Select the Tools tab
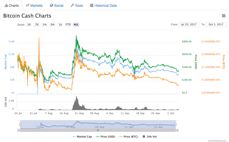The height and width of the screenshot is (142, 229). tap(77, 6)
